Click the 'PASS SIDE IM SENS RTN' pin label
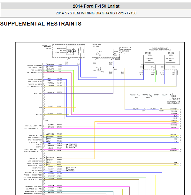Viewport: 191px width, 195px height. 33,173
